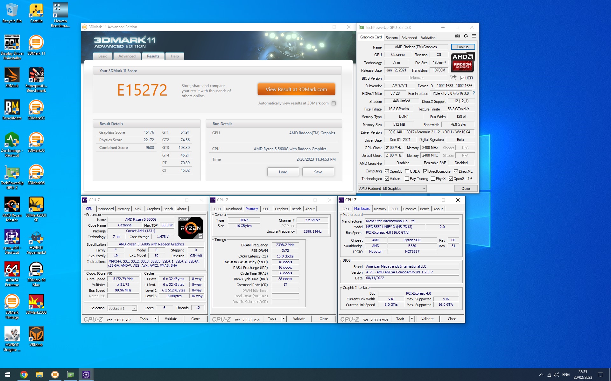Click taskbar clock showing 23:35
Viewport: 611px width, 381px height.
[x=583, y=375]
